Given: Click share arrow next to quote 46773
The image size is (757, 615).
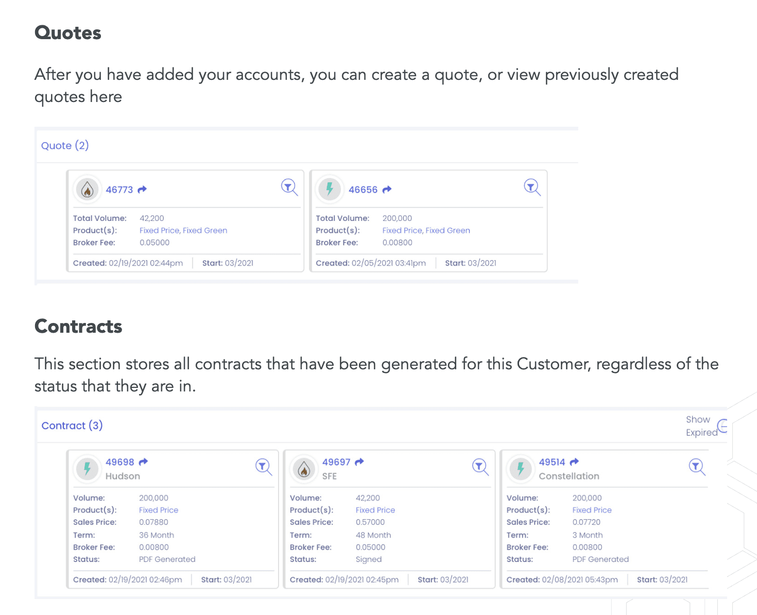Looking at the screenshot, I should (142, 190).
